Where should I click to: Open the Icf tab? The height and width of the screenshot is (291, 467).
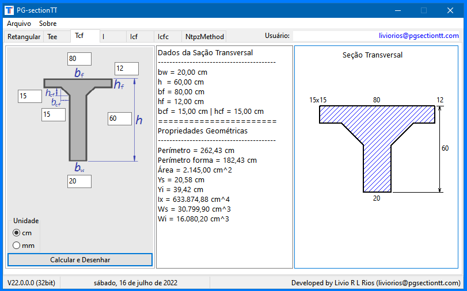[x=140, y=37]
